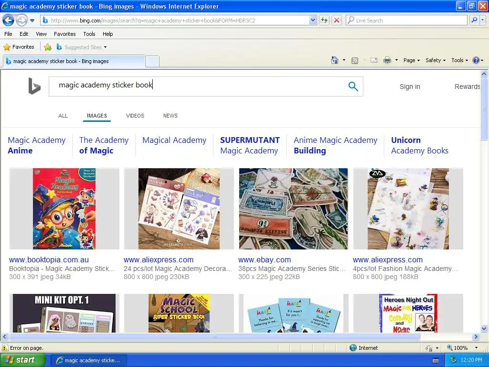Open the 4pcs/lot Fashion Magic Academy thumbnail

coord(408,209)
